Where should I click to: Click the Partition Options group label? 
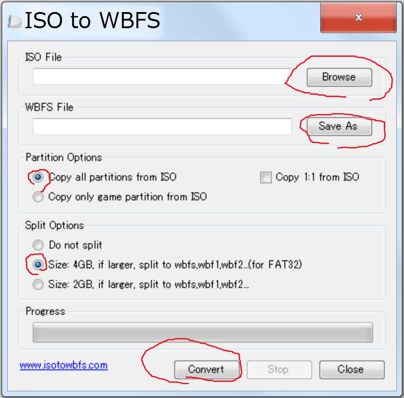(64, 157)
